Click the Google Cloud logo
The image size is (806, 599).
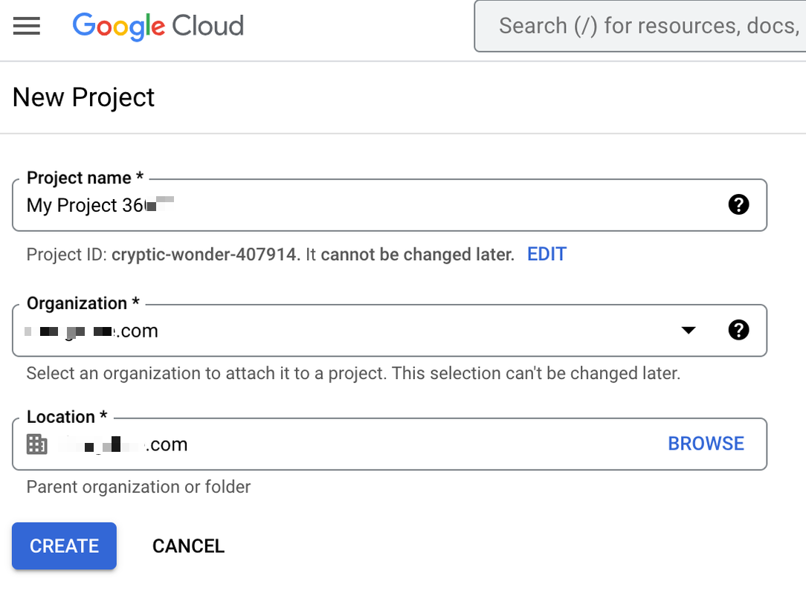(158, 26)
